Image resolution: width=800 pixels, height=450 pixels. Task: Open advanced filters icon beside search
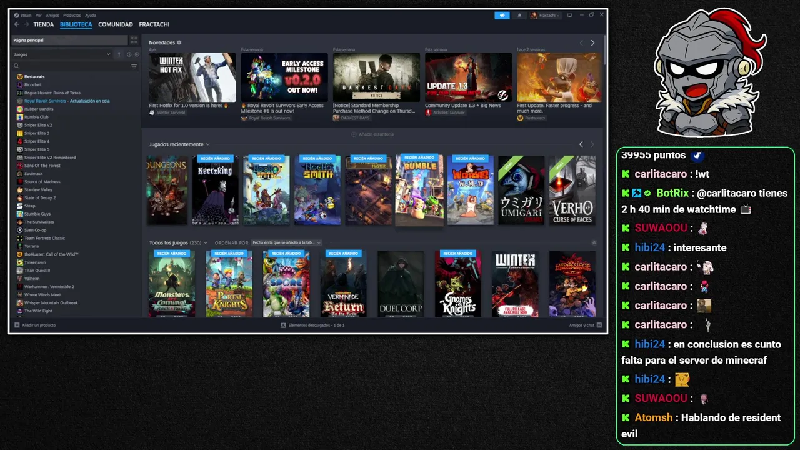point(134,66)
